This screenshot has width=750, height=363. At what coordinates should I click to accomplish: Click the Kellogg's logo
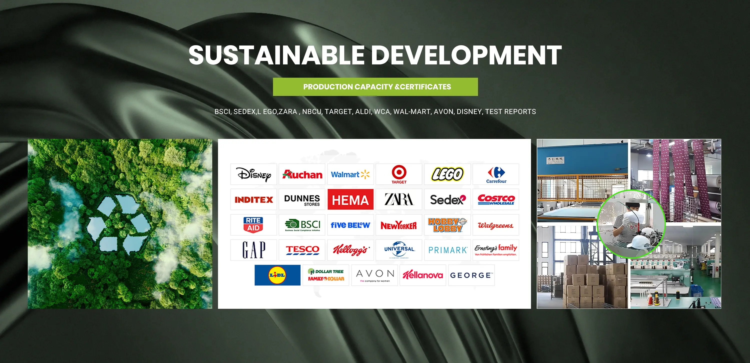(350, 250)
